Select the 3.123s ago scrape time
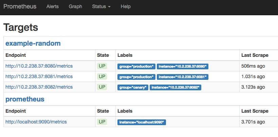 253,87
